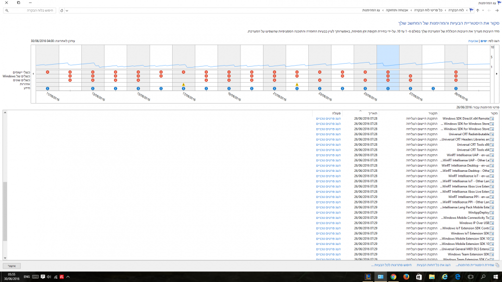Click information icon on 28/06/2016
The width and height of the screenshot is (502, 282).
click(433, 89)
